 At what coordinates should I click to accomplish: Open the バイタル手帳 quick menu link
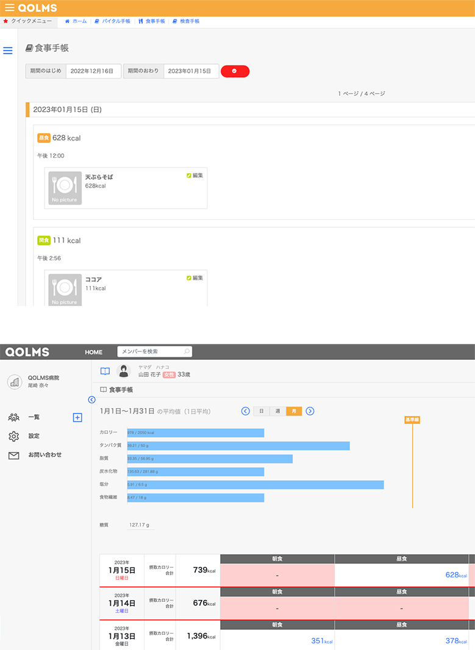[112, 21]
